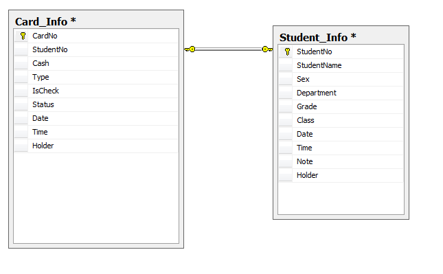Click the row selector beside Holder in Card_Info
The height and width of the screenshot is (274, 443).
coord(21,146)
